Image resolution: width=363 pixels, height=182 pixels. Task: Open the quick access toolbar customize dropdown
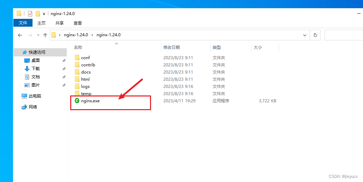pos(44,14)
